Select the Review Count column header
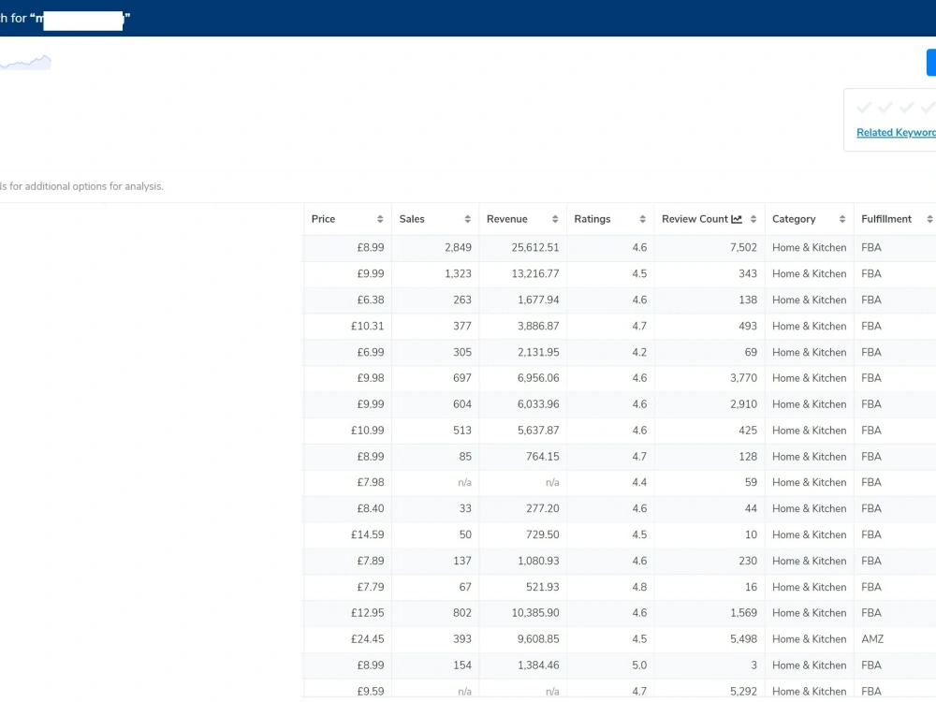Viewport: 936px width, 702px height. [695, 219]
